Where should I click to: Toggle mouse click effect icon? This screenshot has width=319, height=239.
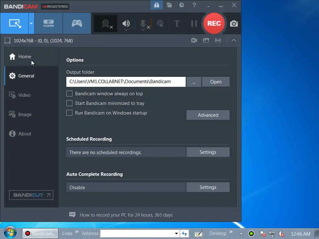(x=160, y=24)
